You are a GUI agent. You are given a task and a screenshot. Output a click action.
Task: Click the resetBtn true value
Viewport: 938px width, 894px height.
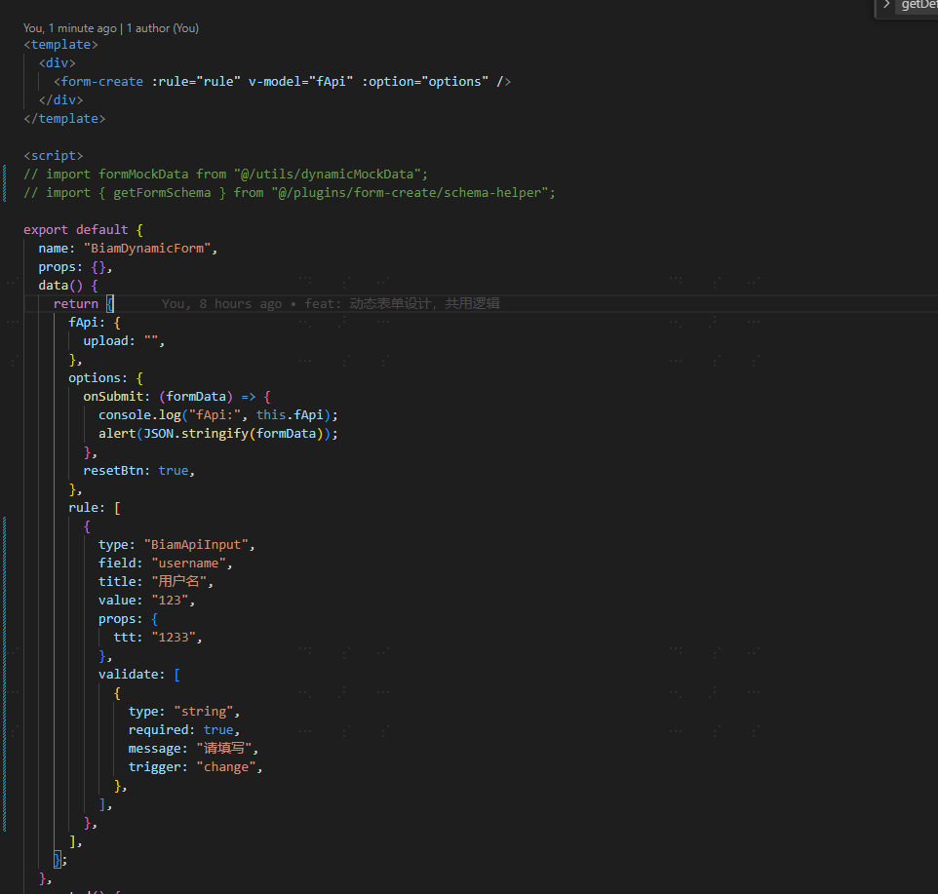pos(175,470)
